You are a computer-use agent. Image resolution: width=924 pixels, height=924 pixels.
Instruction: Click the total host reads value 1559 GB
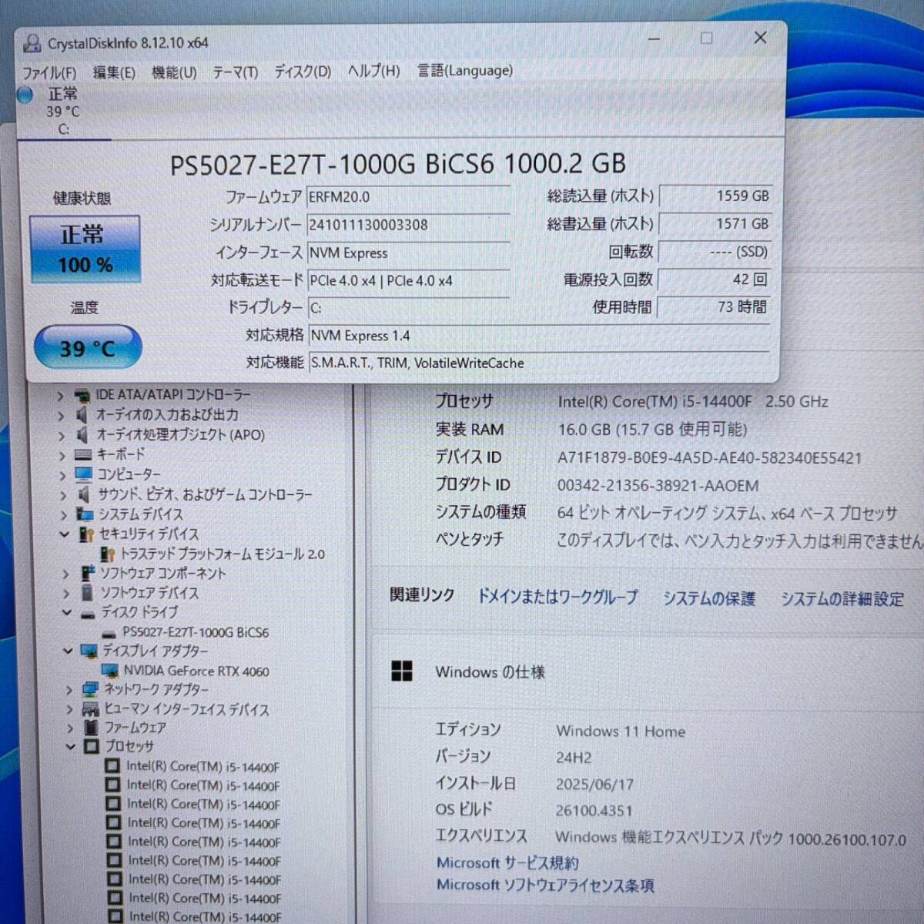(715, 196)
